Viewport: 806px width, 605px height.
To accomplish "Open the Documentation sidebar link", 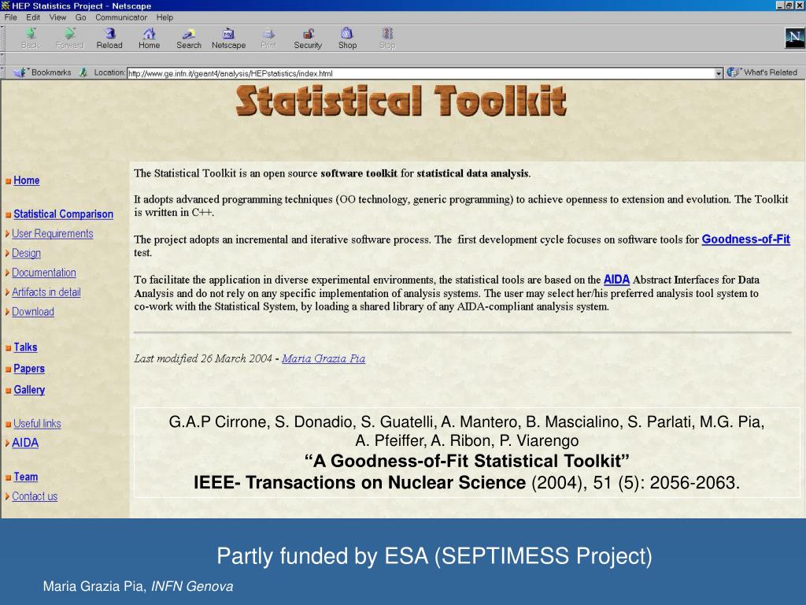I will (44, 273).
